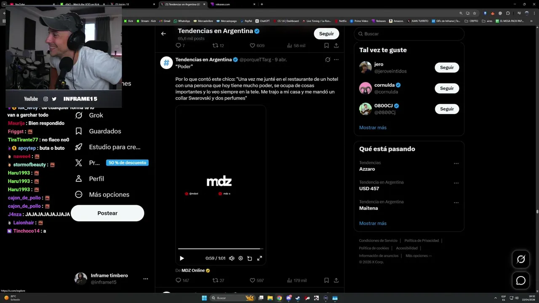The height and width of the screenshot is (303, 539).
Task: Open the Grok floating button
Action: pos(521,260)
